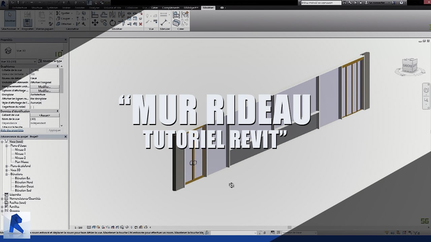This screenshot has width=431, height=242.
Task: Click Modifier button for Options d'affichage
Action: (x=44, y=91)
